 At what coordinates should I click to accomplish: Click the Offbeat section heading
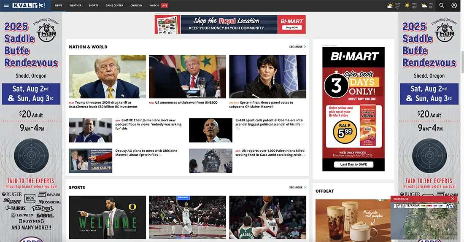pyautogui.click(x=325, y=191)
